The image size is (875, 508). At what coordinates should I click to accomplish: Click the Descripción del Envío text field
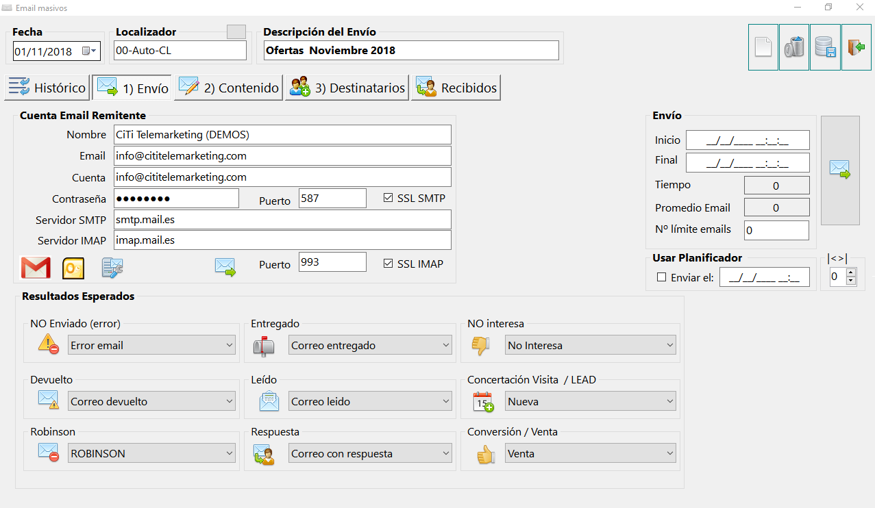pyautogui.click(x=411, y=50)
